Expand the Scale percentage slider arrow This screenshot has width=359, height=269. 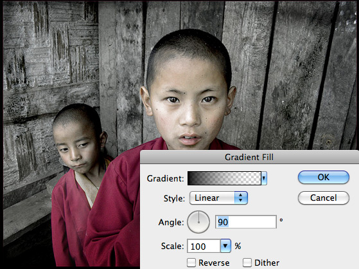pyautogui.click(x=225, y=246)
